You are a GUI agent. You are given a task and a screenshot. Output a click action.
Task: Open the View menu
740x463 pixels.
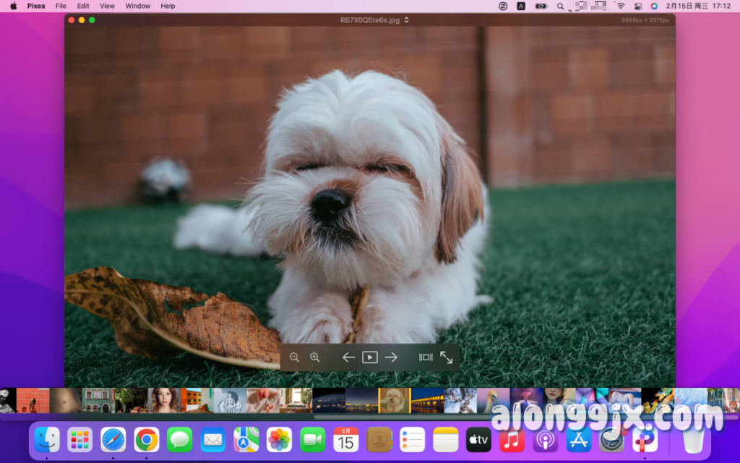107,6
